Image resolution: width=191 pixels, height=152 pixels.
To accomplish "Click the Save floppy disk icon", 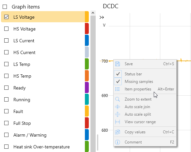I will click(x=118, y=64).
